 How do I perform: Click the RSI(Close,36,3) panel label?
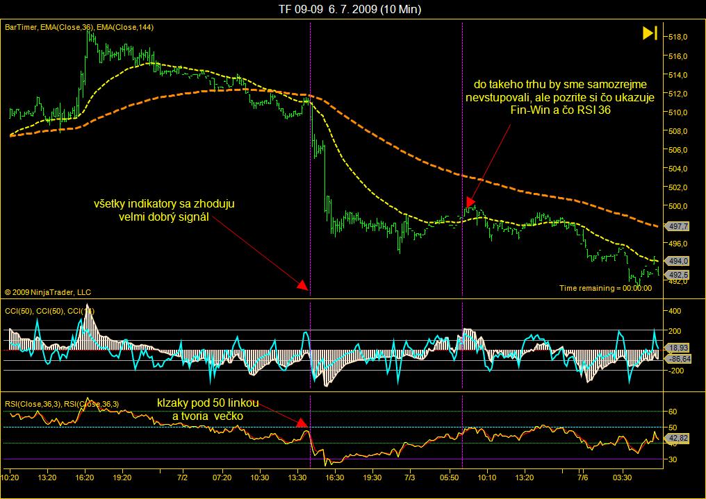tap(62, 404)
